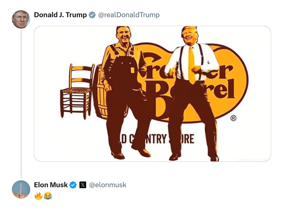Open the Donald J. Trump display name
The image size is (282, 213).
coord(60,15)
